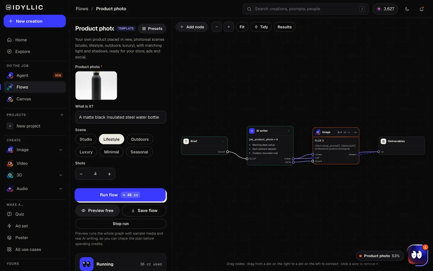This screenshot has width=433, height=271.
Task: Open the Quiz maker
Action: coord(35,214)
